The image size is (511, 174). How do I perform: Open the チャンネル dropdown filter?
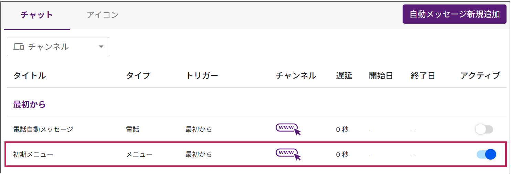coord(58,47)
